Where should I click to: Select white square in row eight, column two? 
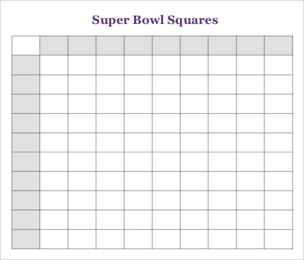click(x=82, y=200)
